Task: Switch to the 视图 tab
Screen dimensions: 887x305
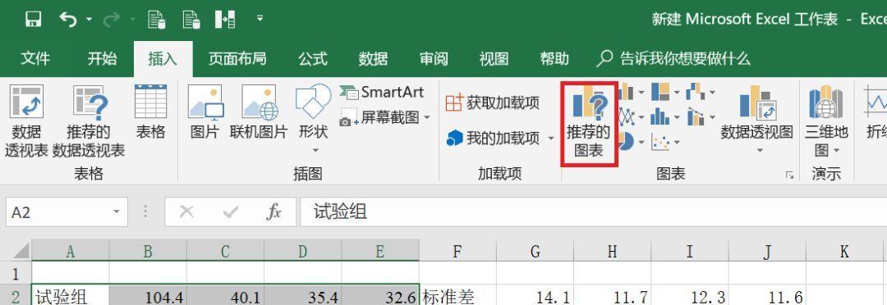Action: [x=494, y=59]
